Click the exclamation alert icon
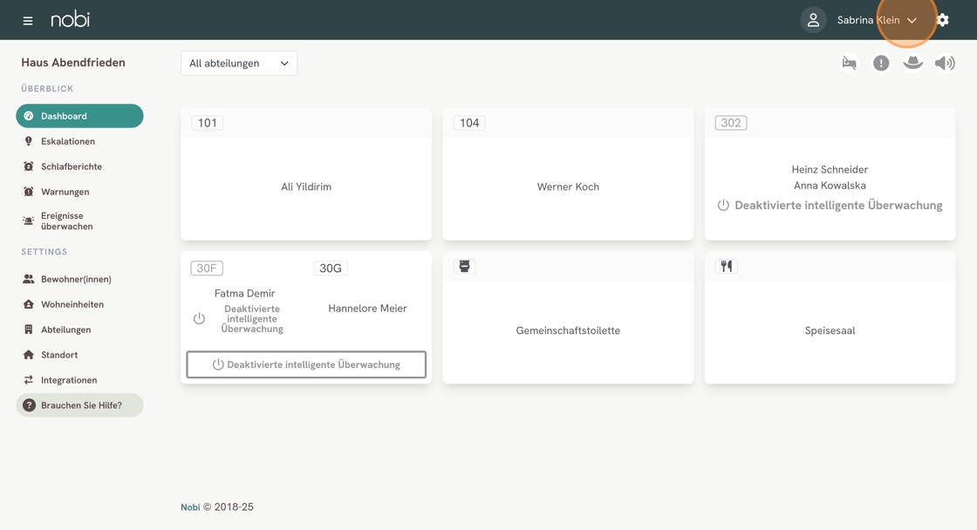Viewport: 977px width, 530px height. coord(881,63)
